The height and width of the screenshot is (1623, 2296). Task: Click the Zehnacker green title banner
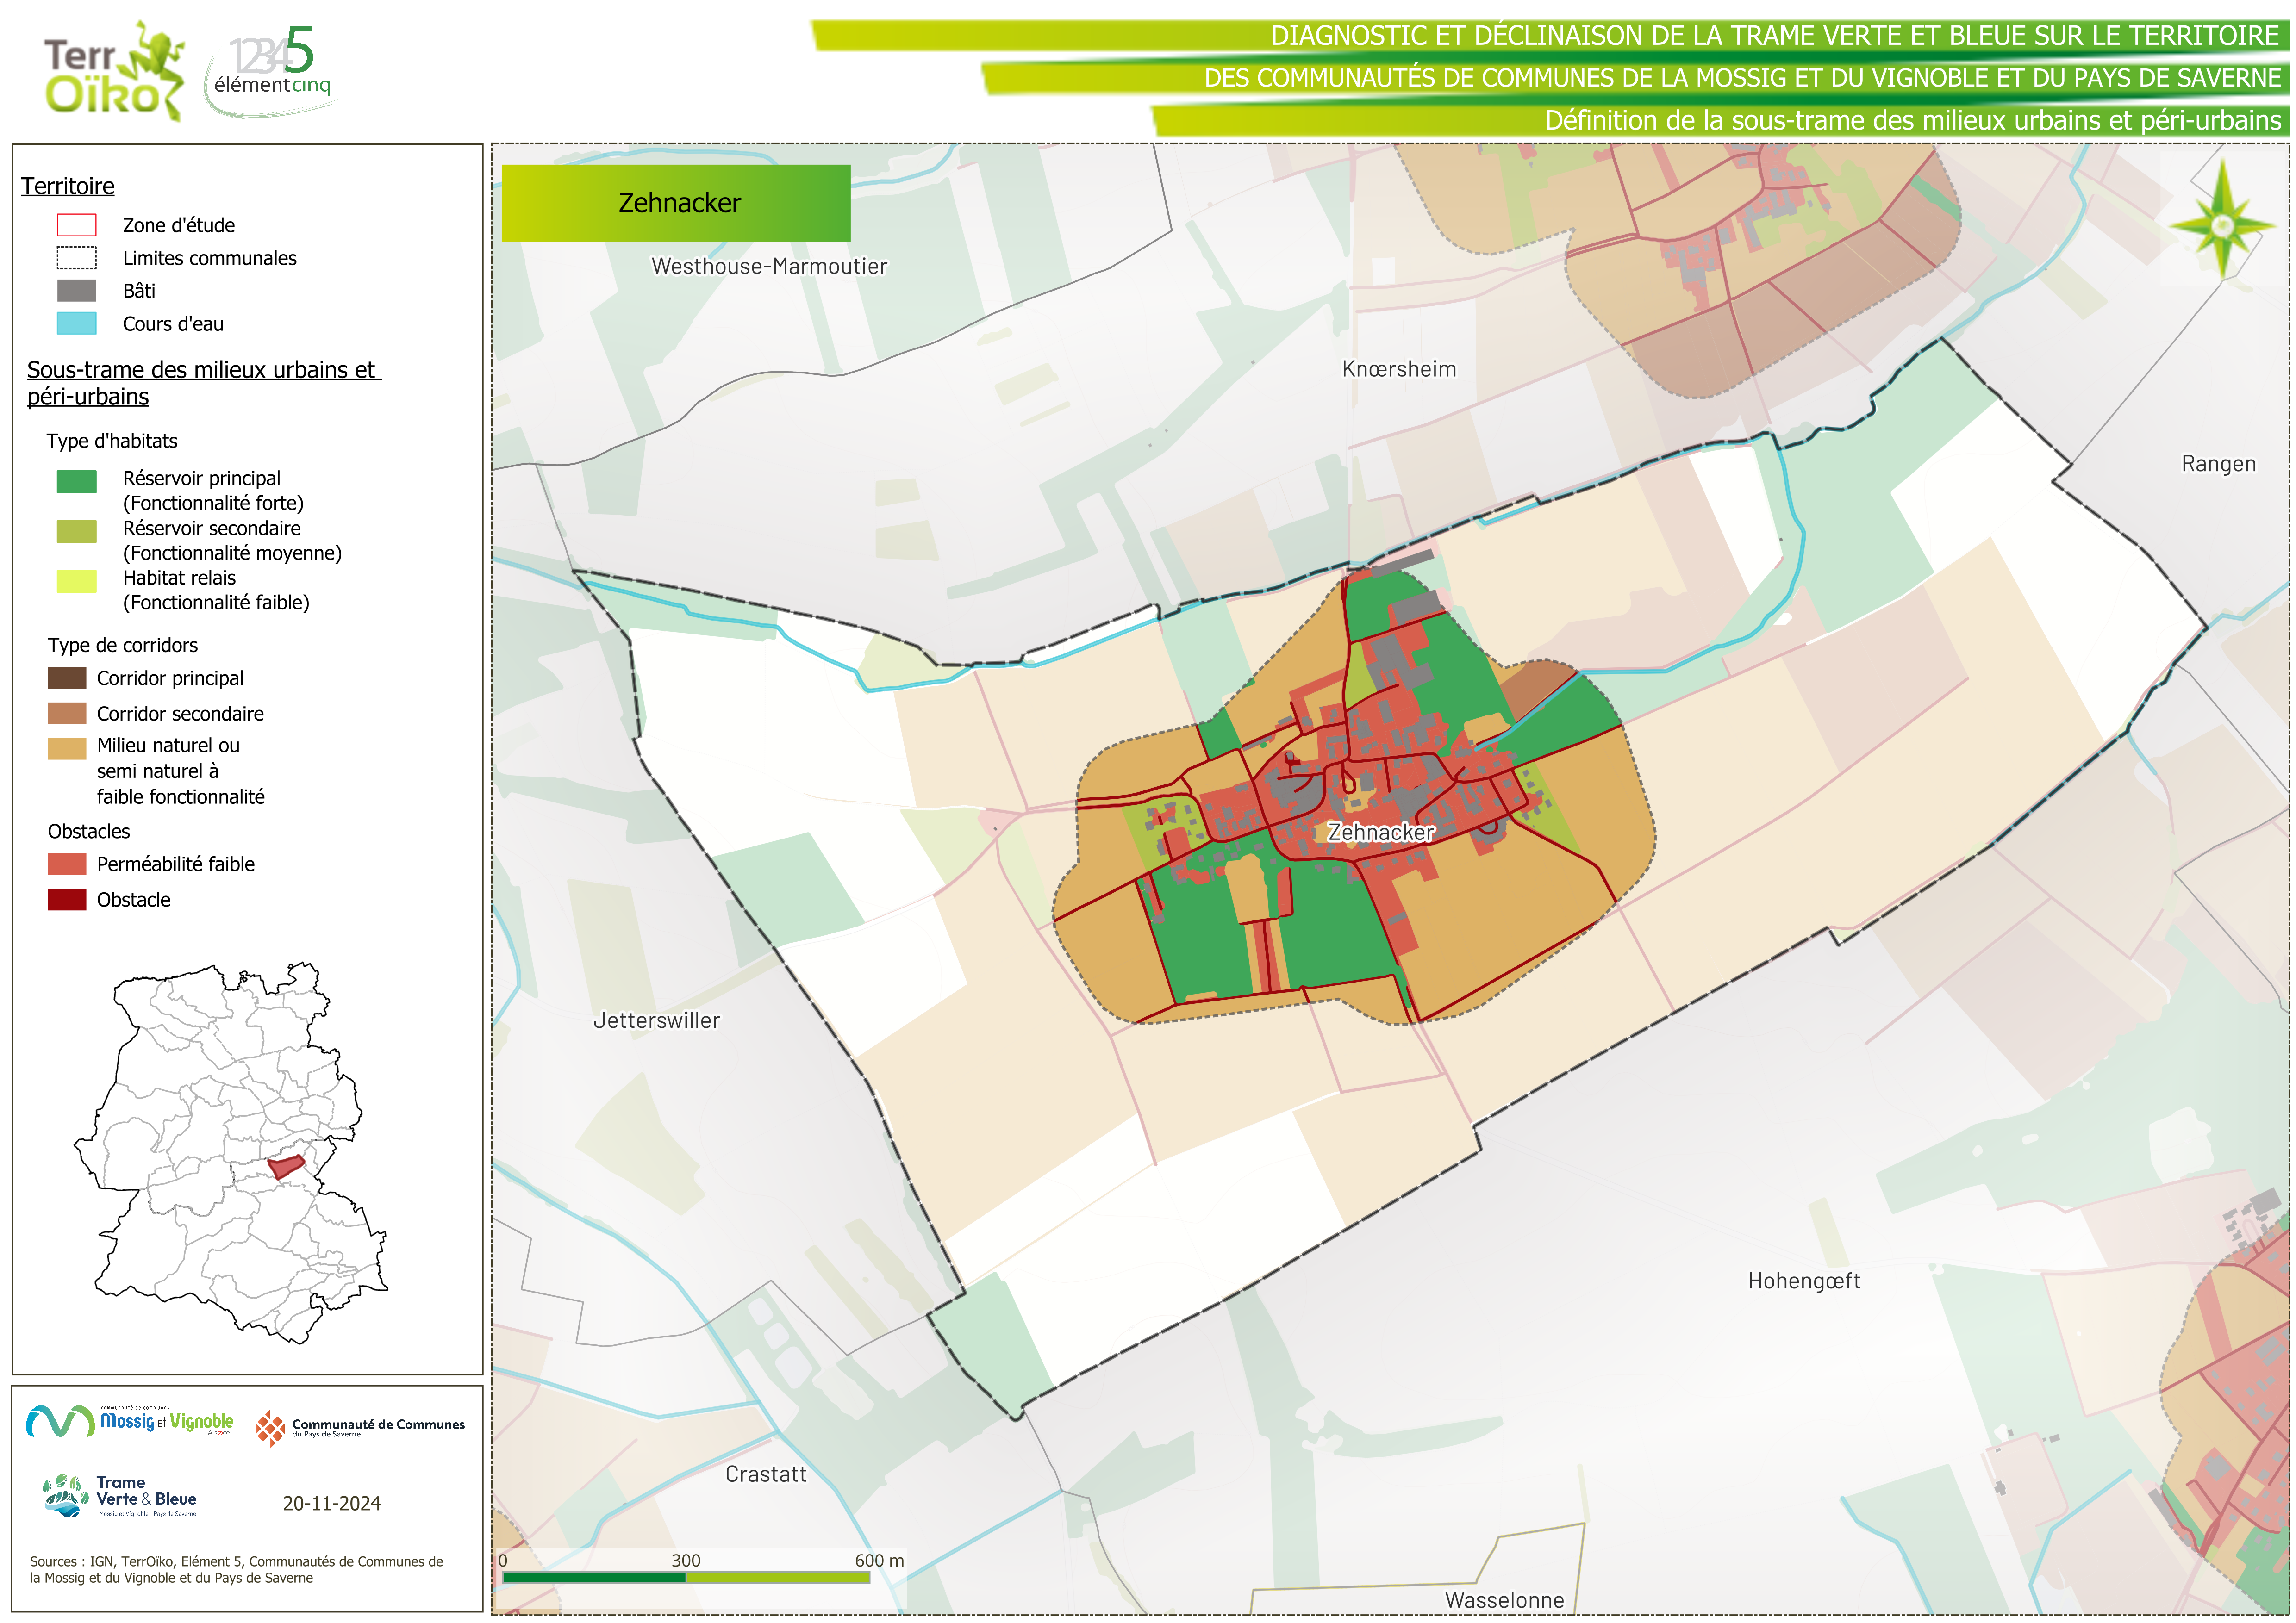676,203
